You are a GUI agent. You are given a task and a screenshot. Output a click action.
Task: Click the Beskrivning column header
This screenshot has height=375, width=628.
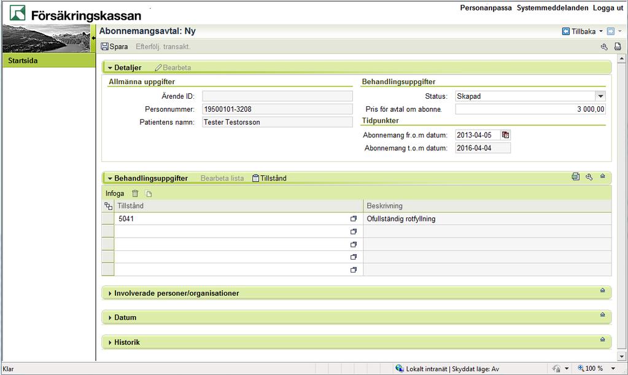coord(487,206)
